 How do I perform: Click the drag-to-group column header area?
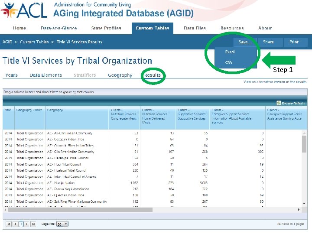155,92
